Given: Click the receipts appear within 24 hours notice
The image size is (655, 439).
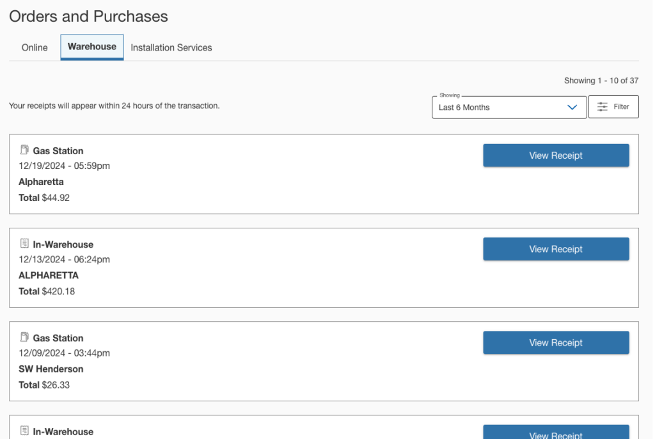Looking at the screenshot, I should click(114, 106).
